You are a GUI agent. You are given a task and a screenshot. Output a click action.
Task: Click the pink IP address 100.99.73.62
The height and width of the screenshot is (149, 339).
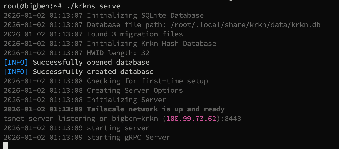click(x=191, y=119)
